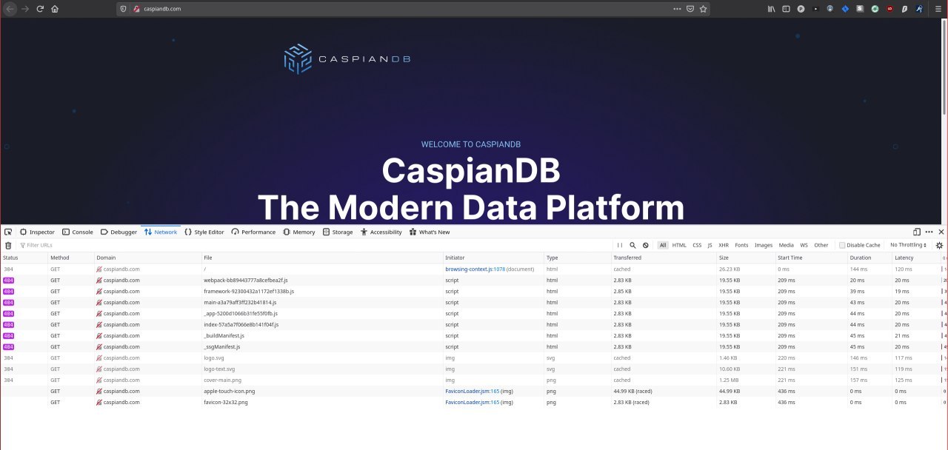Open the network search magnifier icon
Image resolution: width=948 pixels, height=450 pixels.
(x=632, y=245)
